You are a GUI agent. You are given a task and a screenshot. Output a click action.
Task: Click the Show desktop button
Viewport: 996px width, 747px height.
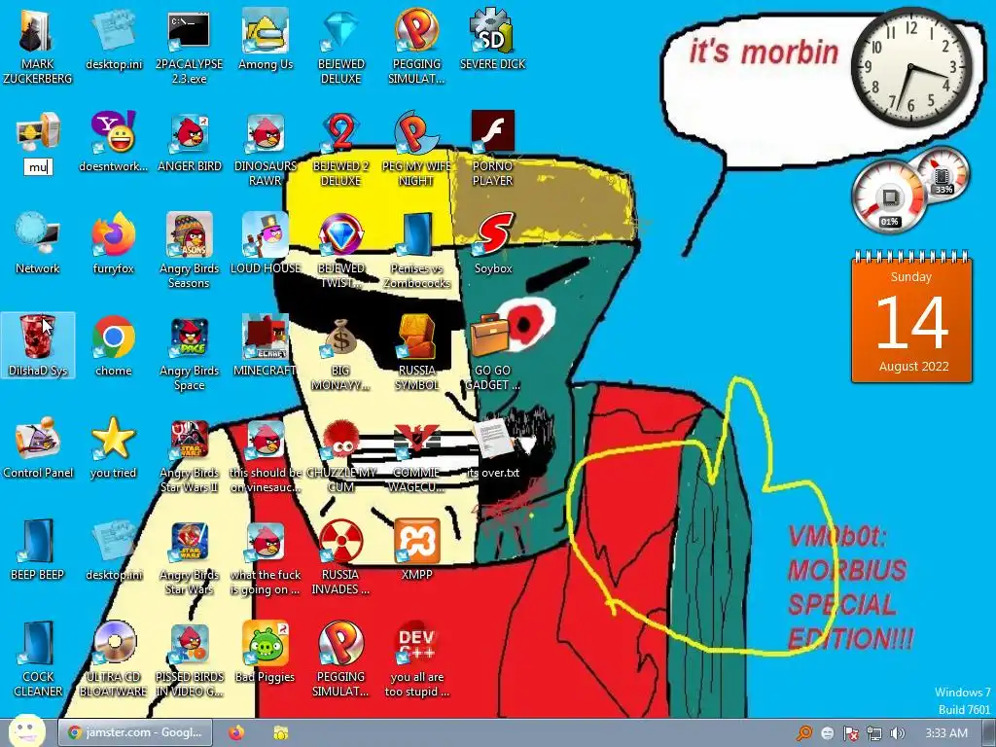pyautogui.click(x=988, y=733)
